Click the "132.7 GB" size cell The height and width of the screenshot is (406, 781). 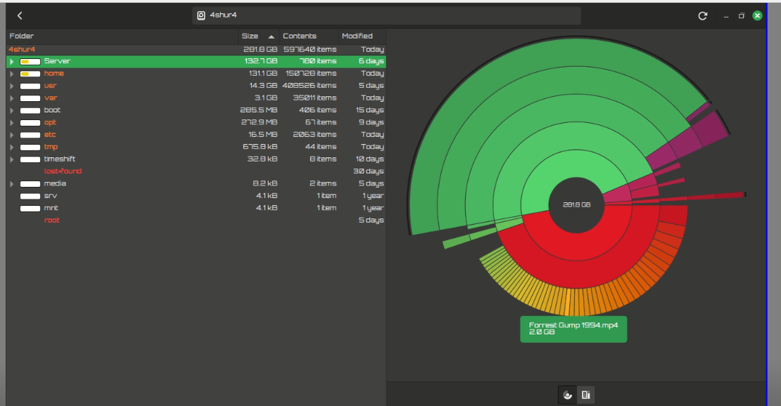coord(261,61)
